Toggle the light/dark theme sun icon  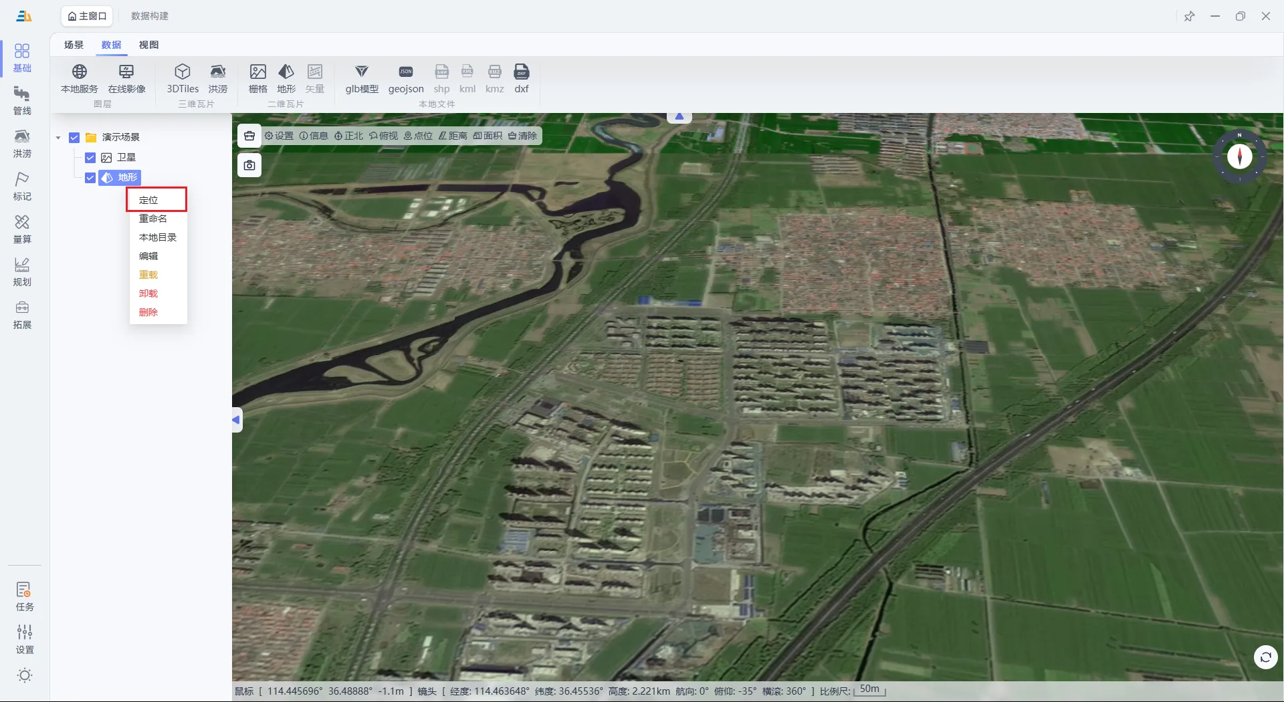25,675
